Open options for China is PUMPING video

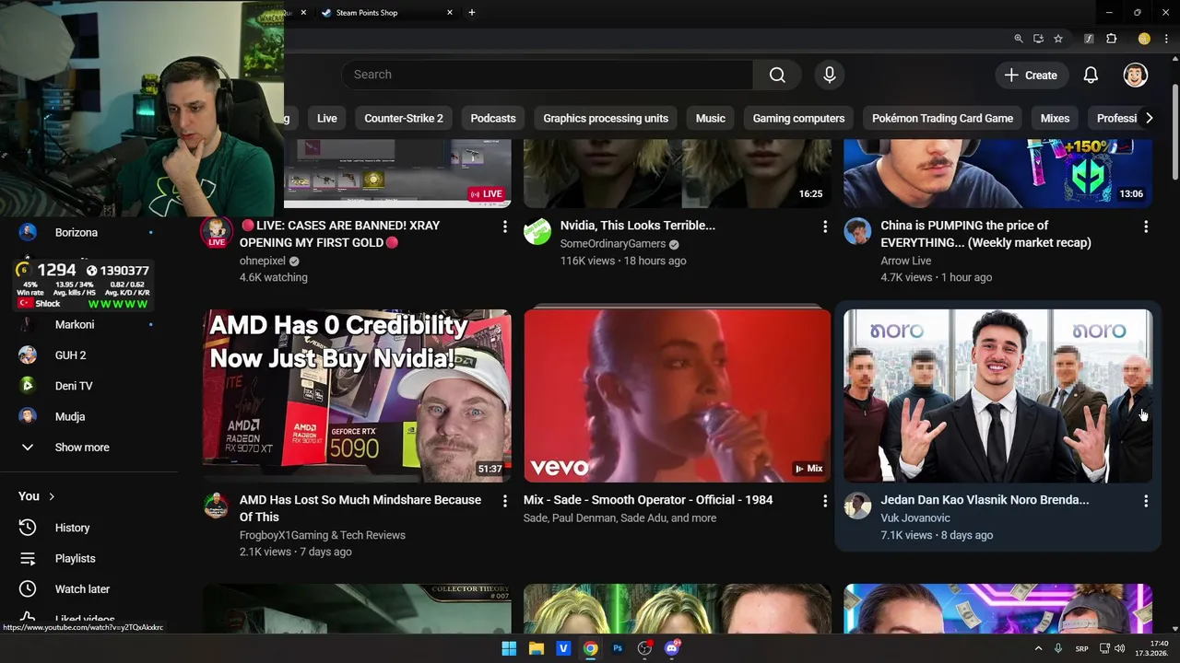[1146, 227]
